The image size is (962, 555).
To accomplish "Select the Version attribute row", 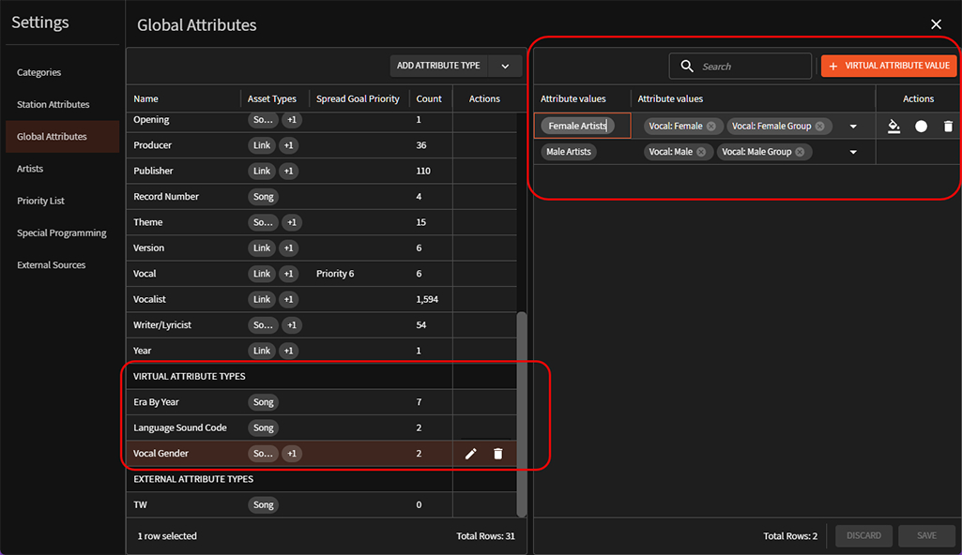I will (x=322, y=248).
